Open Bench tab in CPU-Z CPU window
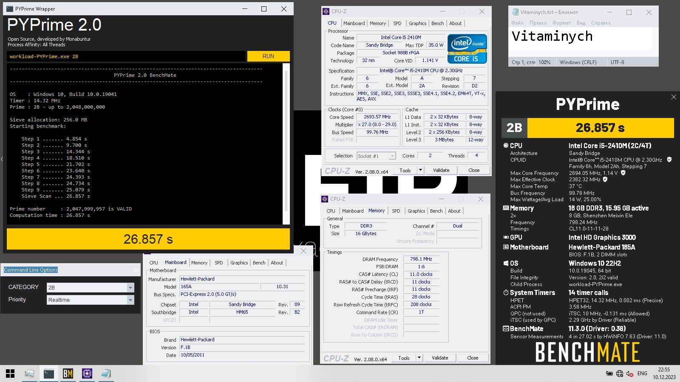Image resolution: width=680 pixels, height=382 pixels. pyautogui.click(x=437, y=23)
